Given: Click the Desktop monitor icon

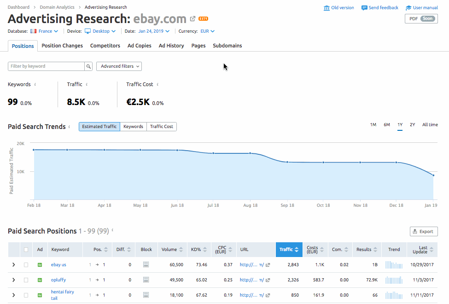Looking at the screenshot, I should (87, 31).
